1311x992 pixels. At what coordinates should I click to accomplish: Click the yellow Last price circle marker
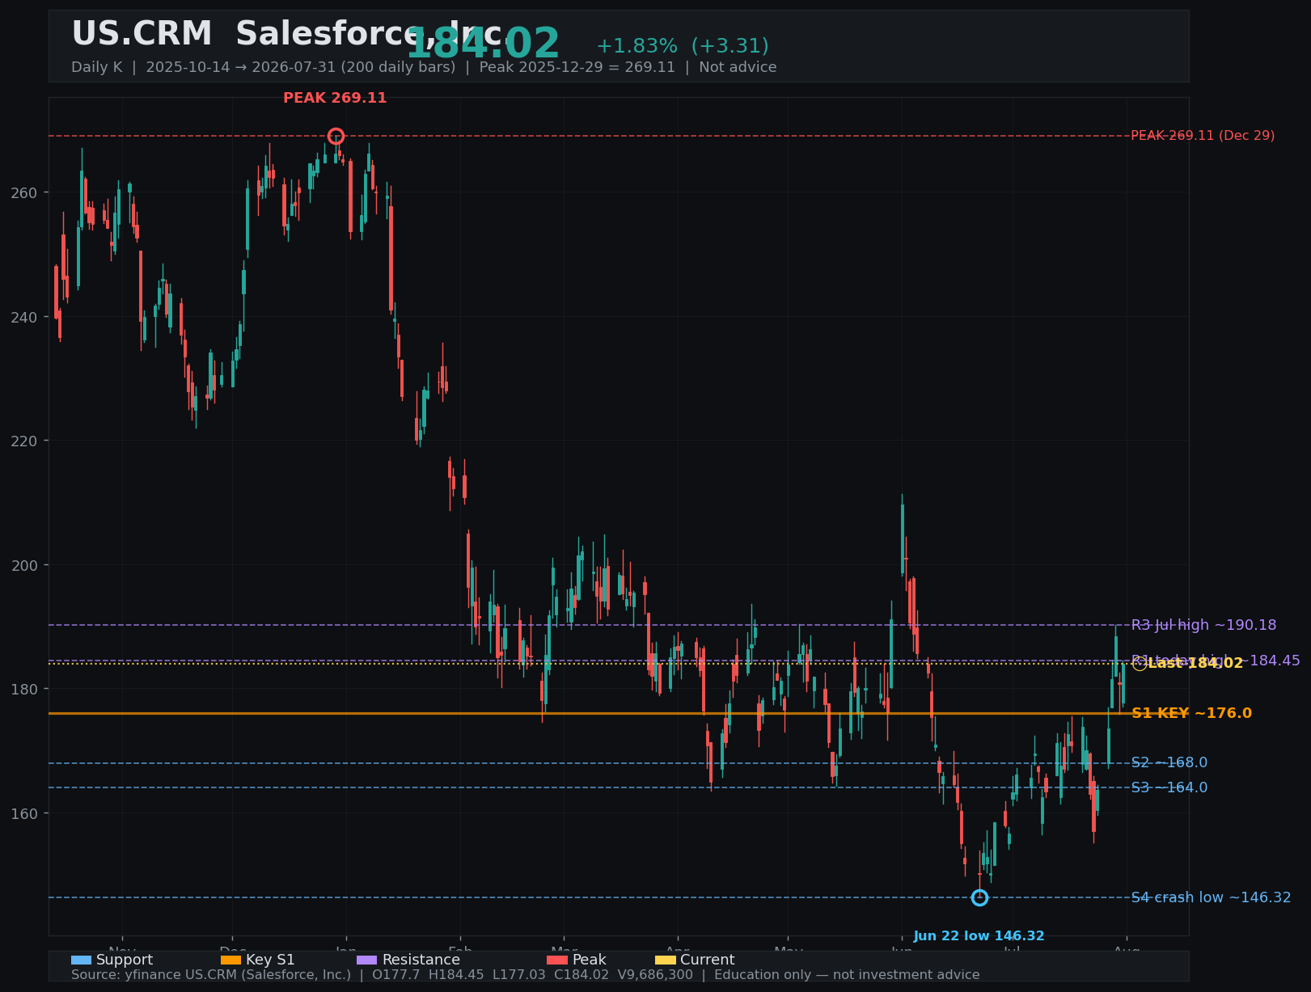pyautogui.click(x=1140, y=664)
